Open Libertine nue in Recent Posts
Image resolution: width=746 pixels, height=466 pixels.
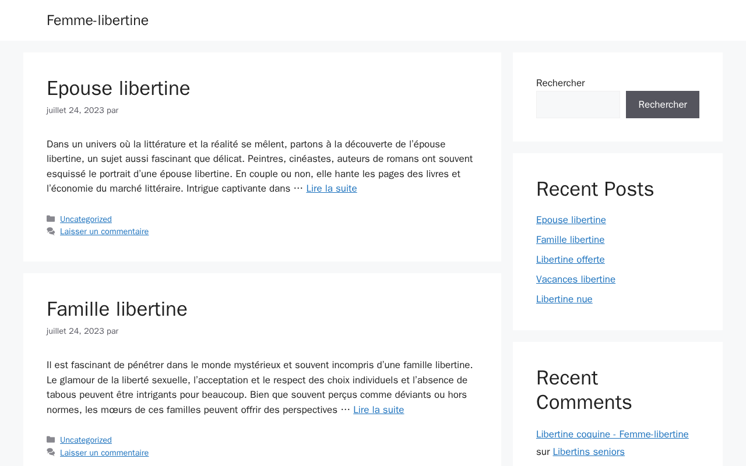(564, 299)
